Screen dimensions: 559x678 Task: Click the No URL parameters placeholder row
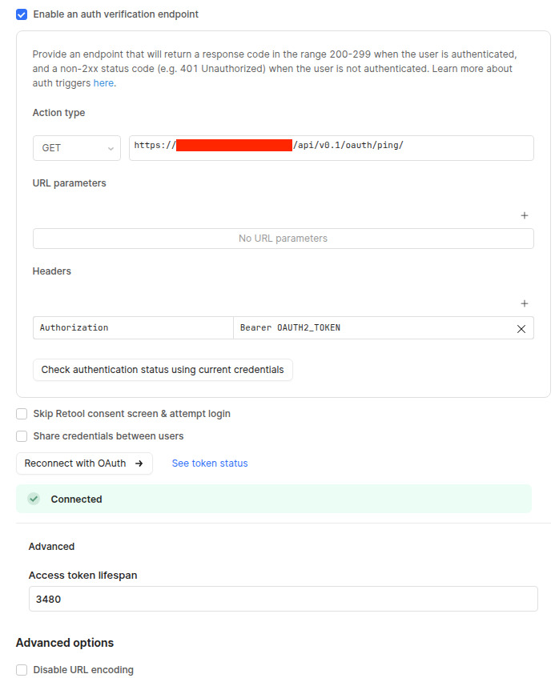283,239
